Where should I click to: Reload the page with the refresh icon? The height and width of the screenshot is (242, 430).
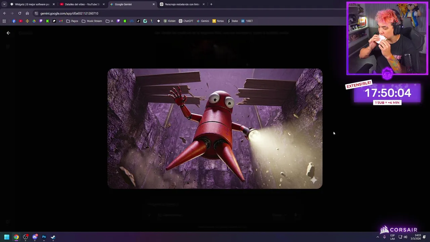pyautogui.click(x=20, y=13)
